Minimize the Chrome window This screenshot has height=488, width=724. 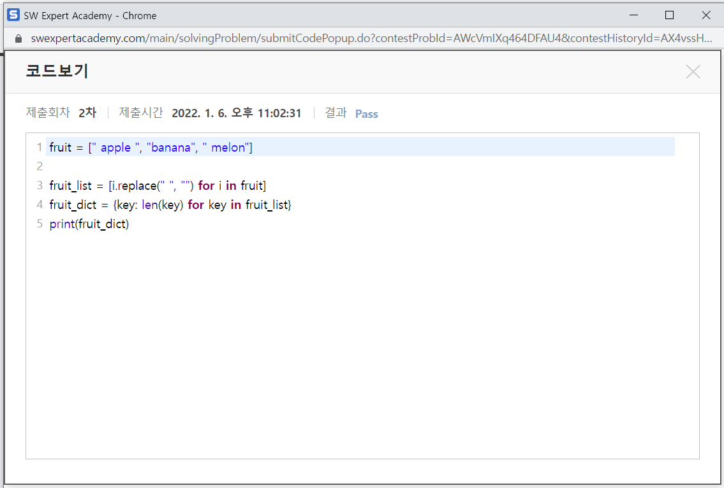coord(633,15)
